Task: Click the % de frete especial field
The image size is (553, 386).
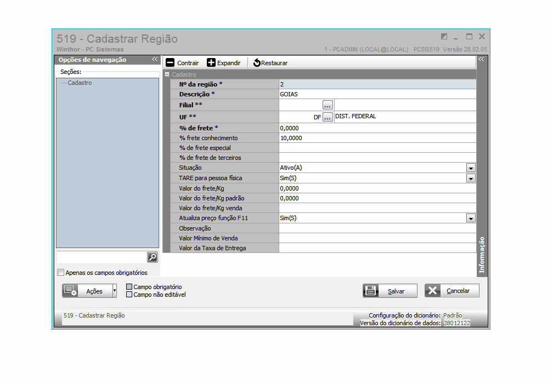Action: point(377,148)
